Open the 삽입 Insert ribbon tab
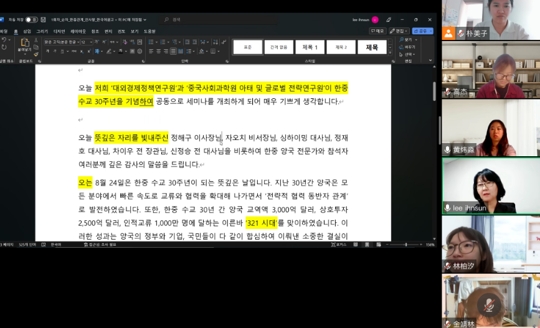Viewport: 540px width, 328px height. (x=27, y=30)
